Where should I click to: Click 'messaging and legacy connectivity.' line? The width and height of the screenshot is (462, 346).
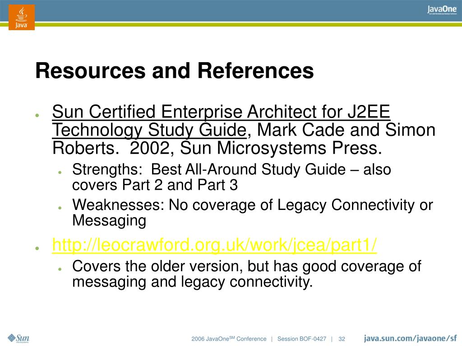click(192, 282)
